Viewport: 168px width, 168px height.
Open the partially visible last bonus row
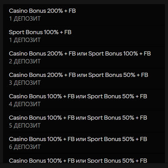78,160
